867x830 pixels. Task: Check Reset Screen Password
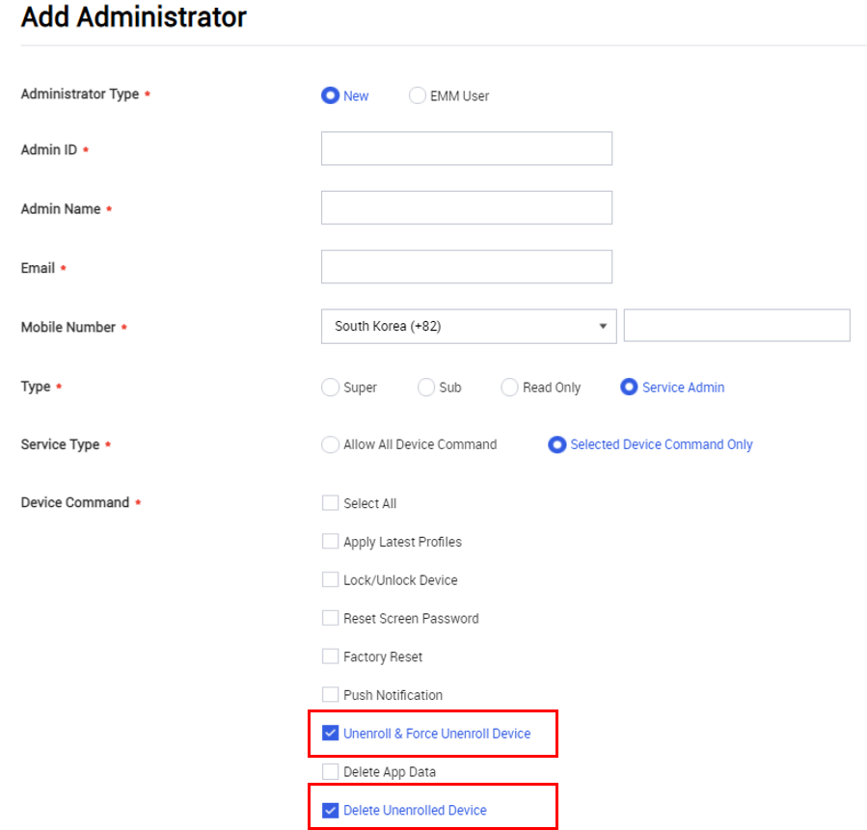click(330, 618)
